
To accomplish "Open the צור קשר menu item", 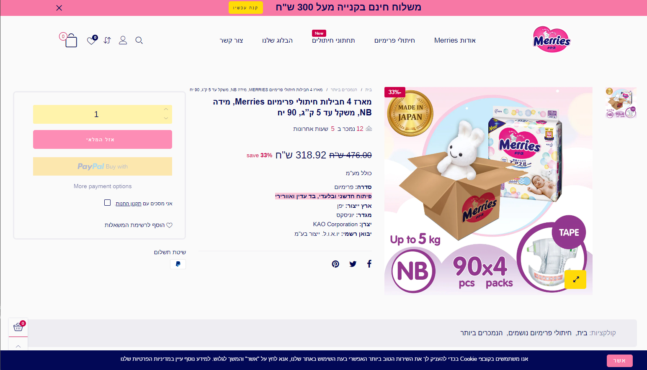I will (232, 41).
